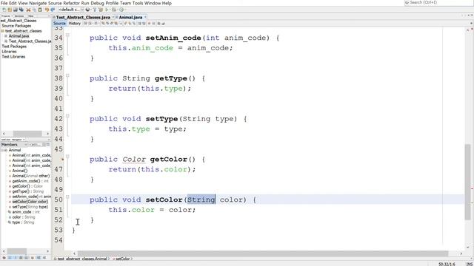Click the Open Project toolbar icon
The width and height of the screenshot is (474, 266).
15,10
